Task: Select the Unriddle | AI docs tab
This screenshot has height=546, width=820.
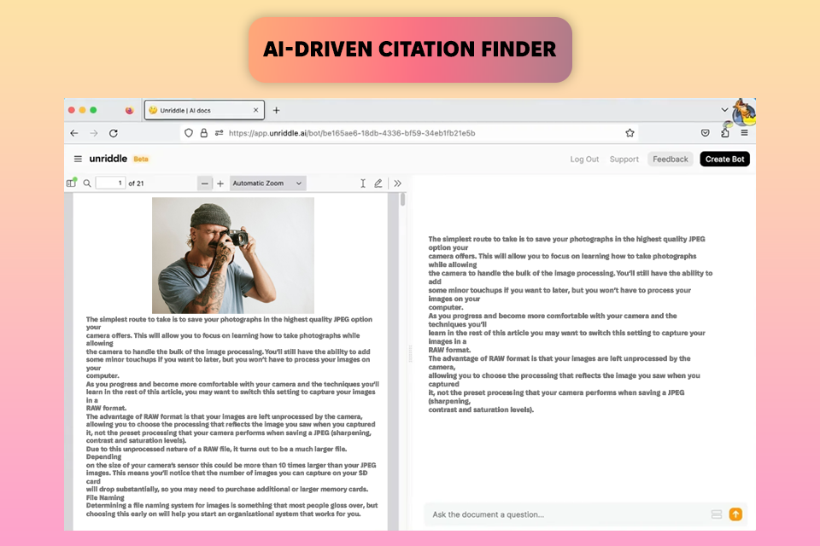Action: (204, 110)
